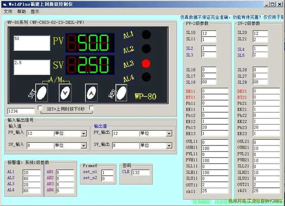Click the application icon in title bar

(x=5, y=4)
